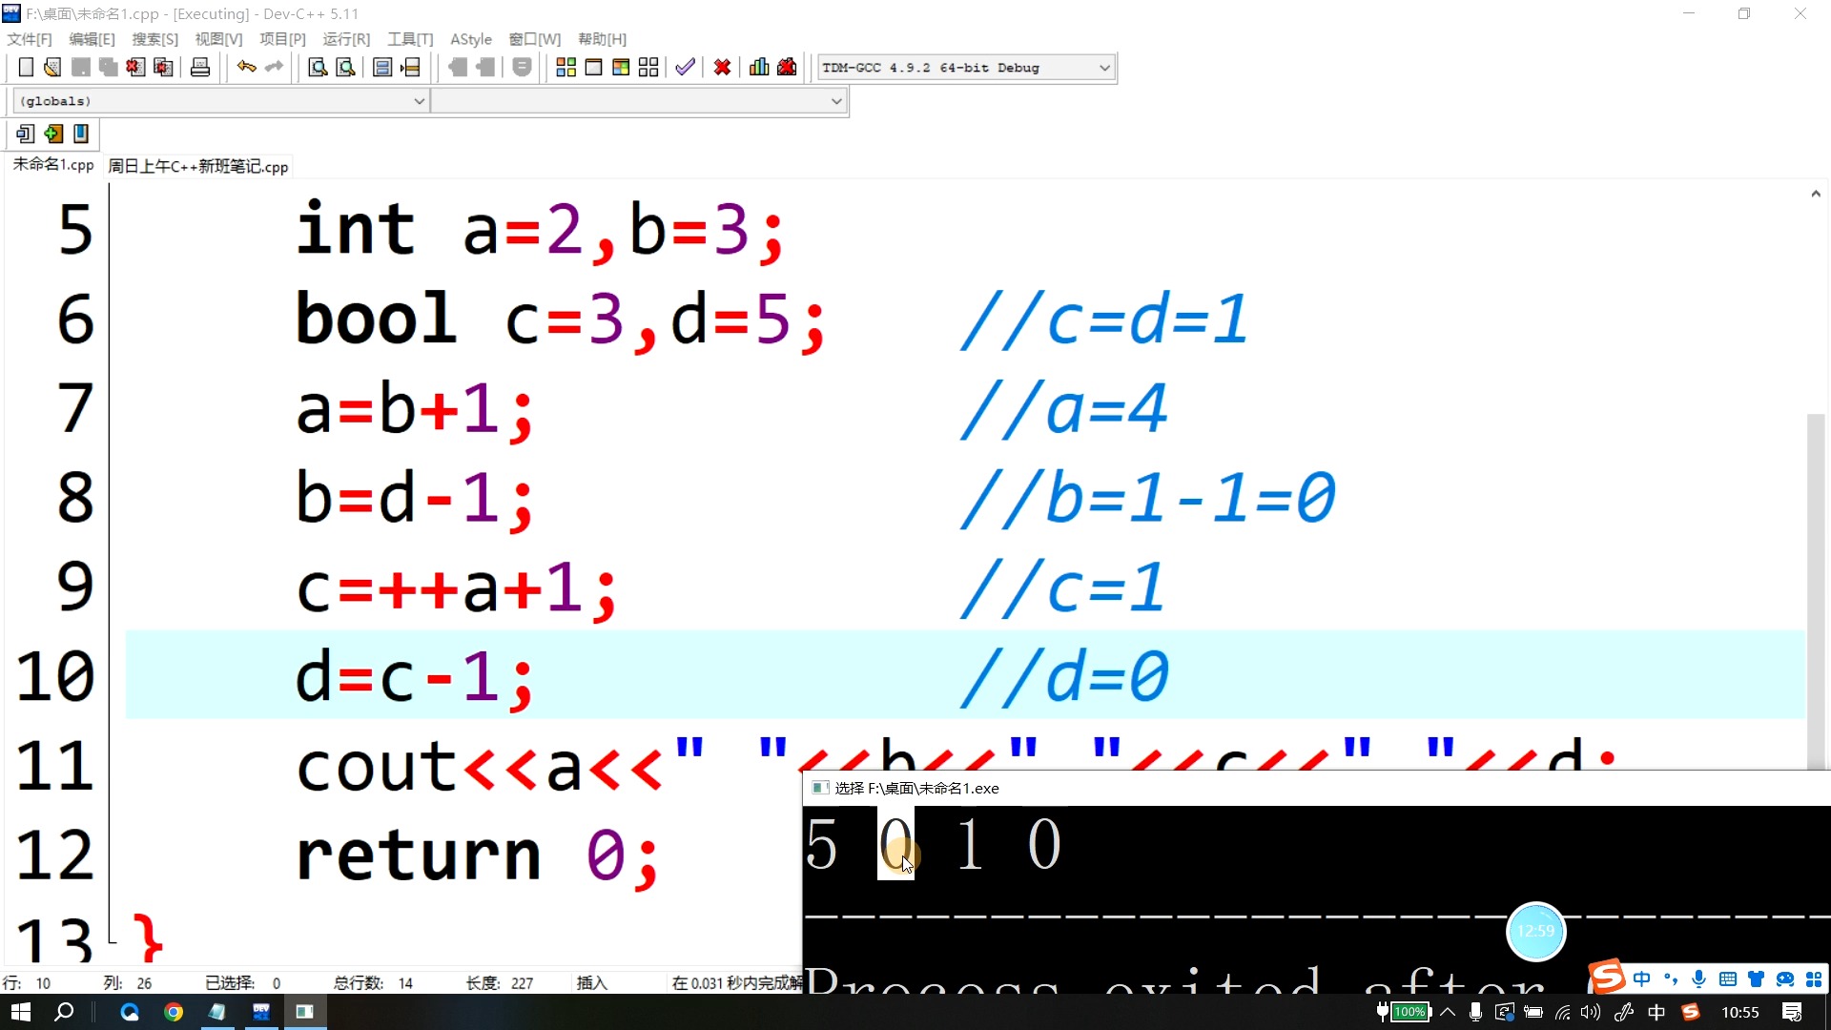This screenshot has height=1030, width=1831.
Task: Open the 搜索[S] menu
Action: point(154,39)
